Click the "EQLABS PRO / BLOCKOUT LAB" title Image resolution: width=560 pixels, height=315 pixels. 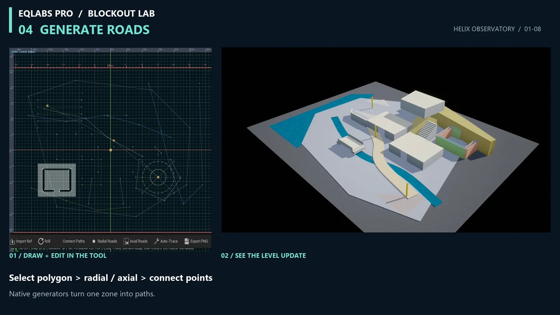(87, 14)
